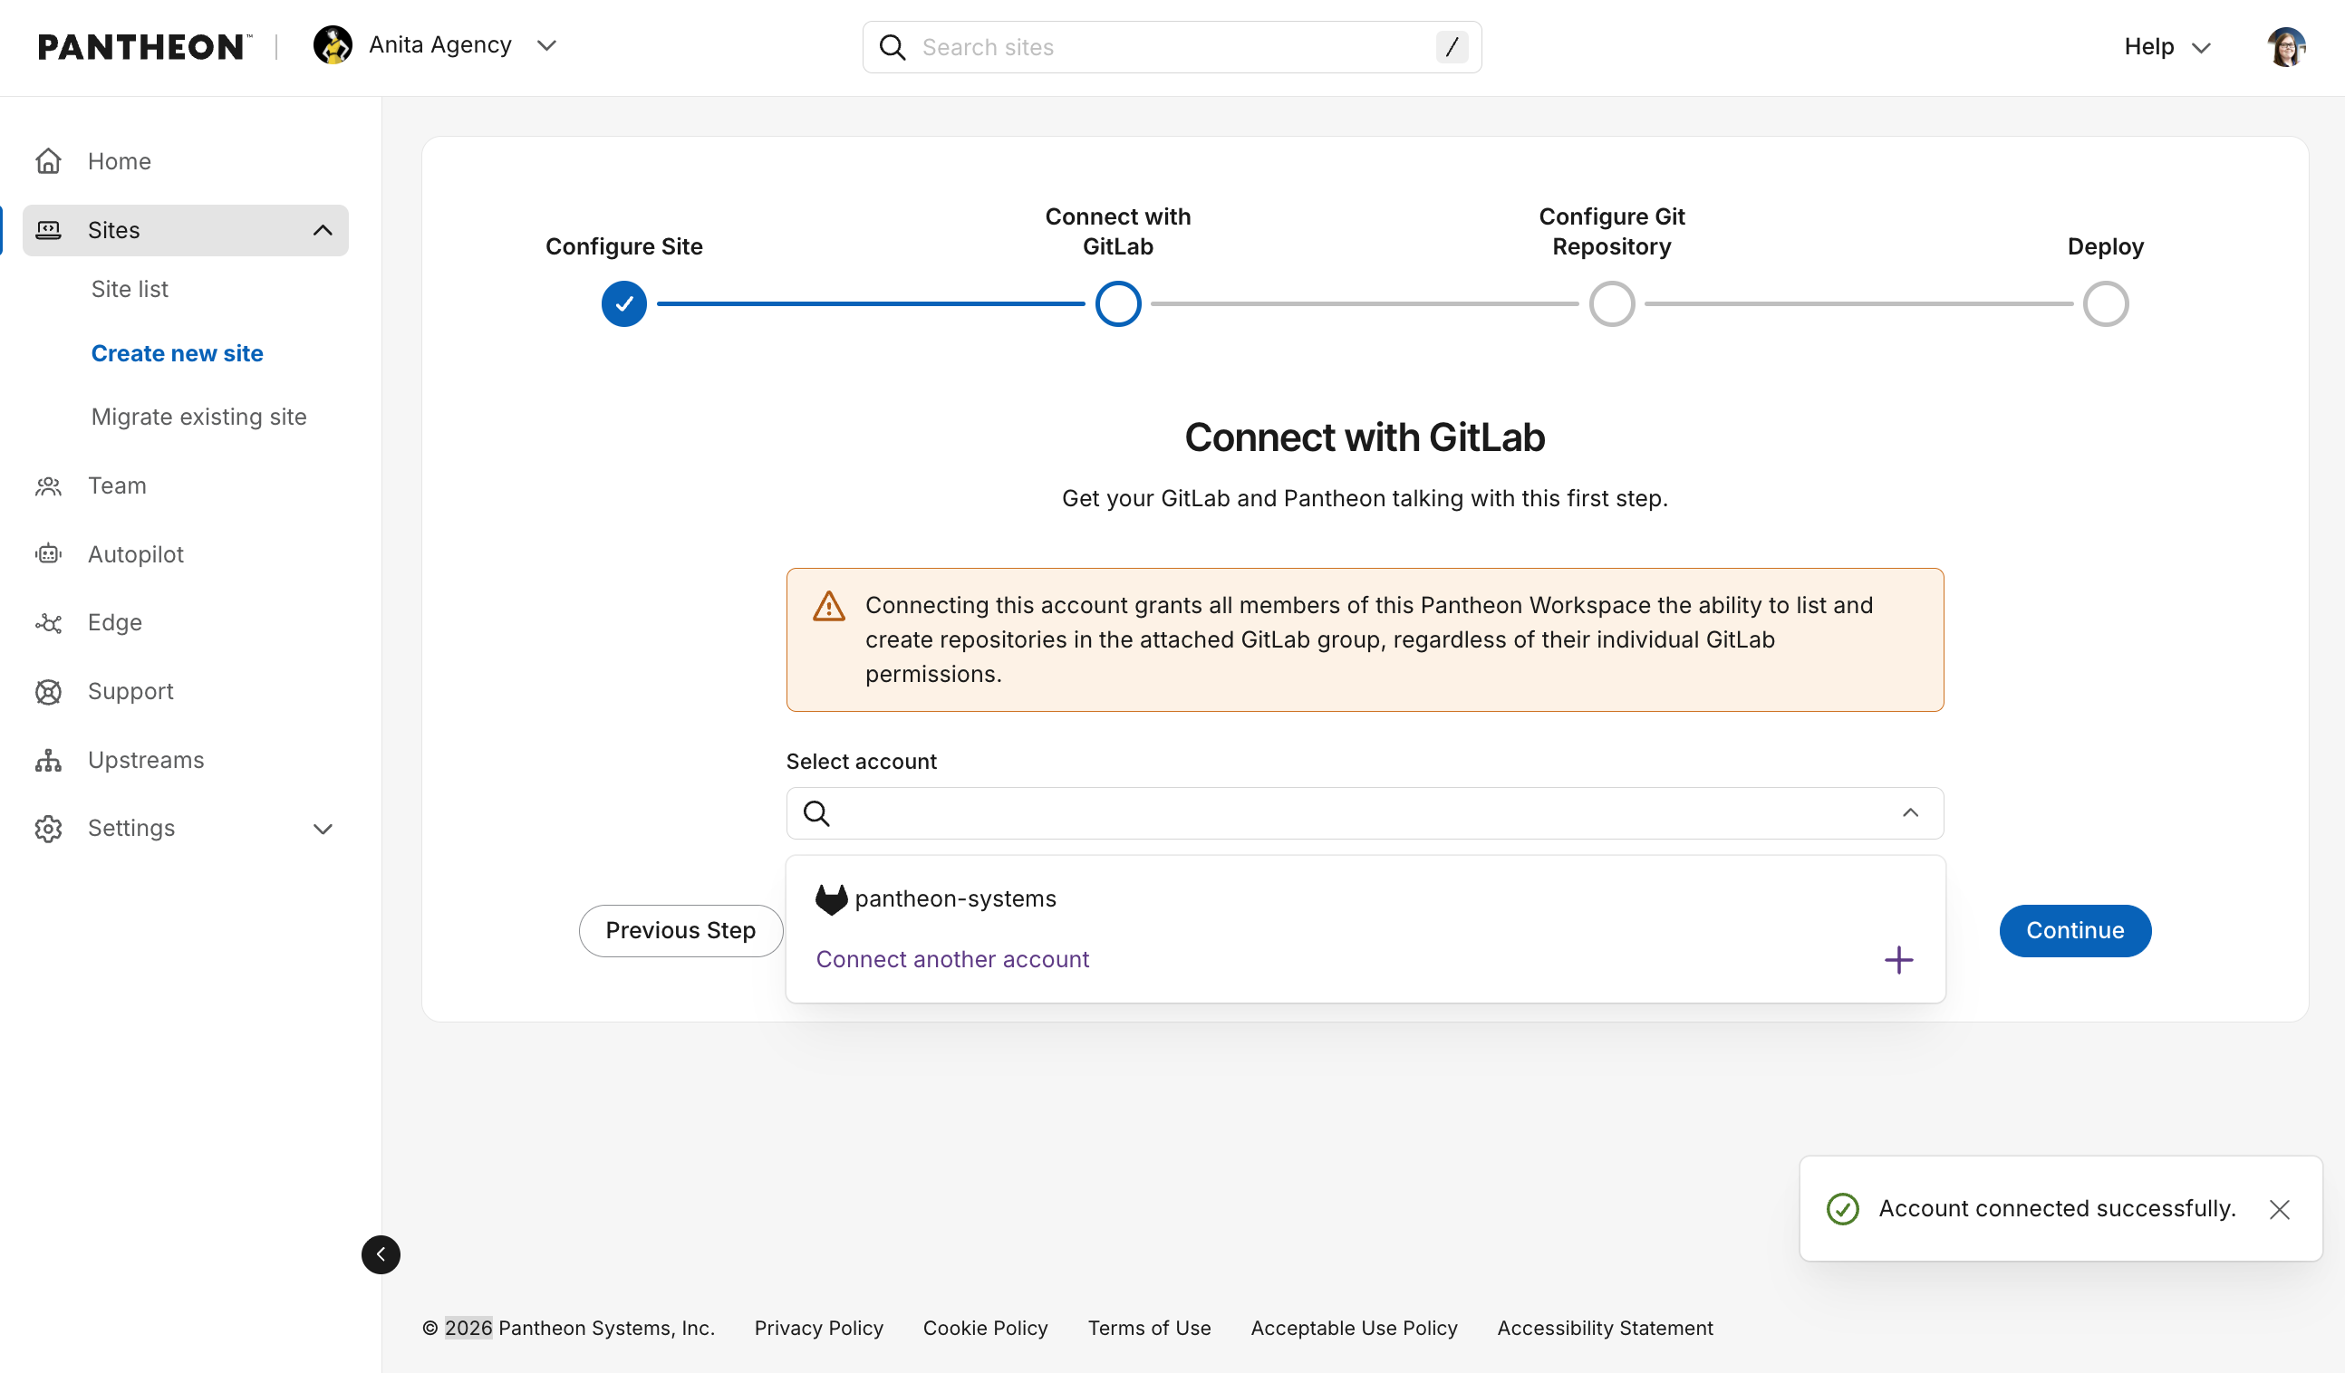This screenshot has height=1373, width=2345.
Task: Collapse the Select account dropdown chevron
Action: [1910, 812]
